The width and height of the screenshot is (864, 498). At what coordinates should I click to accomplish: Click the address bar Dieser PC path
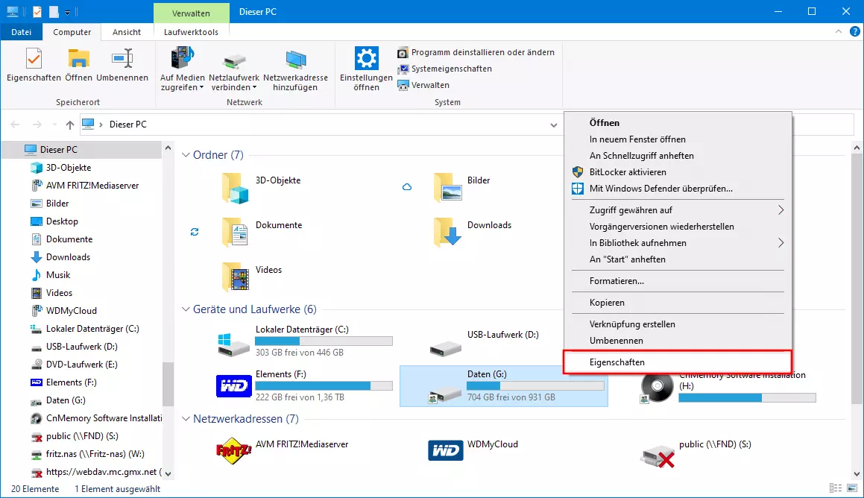point(127,125)
